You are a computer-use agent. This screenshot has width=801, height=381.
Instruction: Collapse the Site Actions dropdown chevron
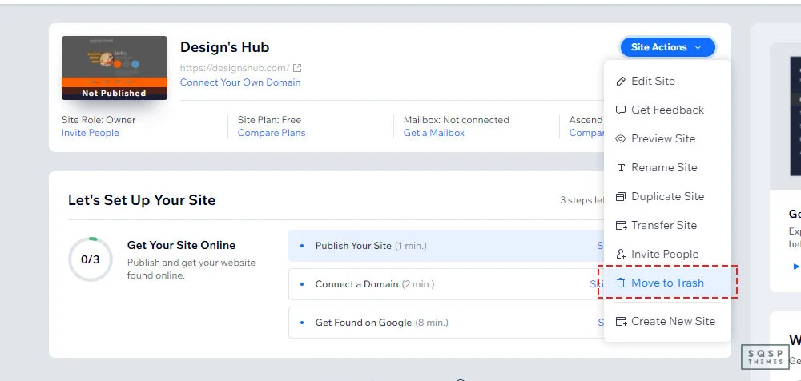(698, 47)
